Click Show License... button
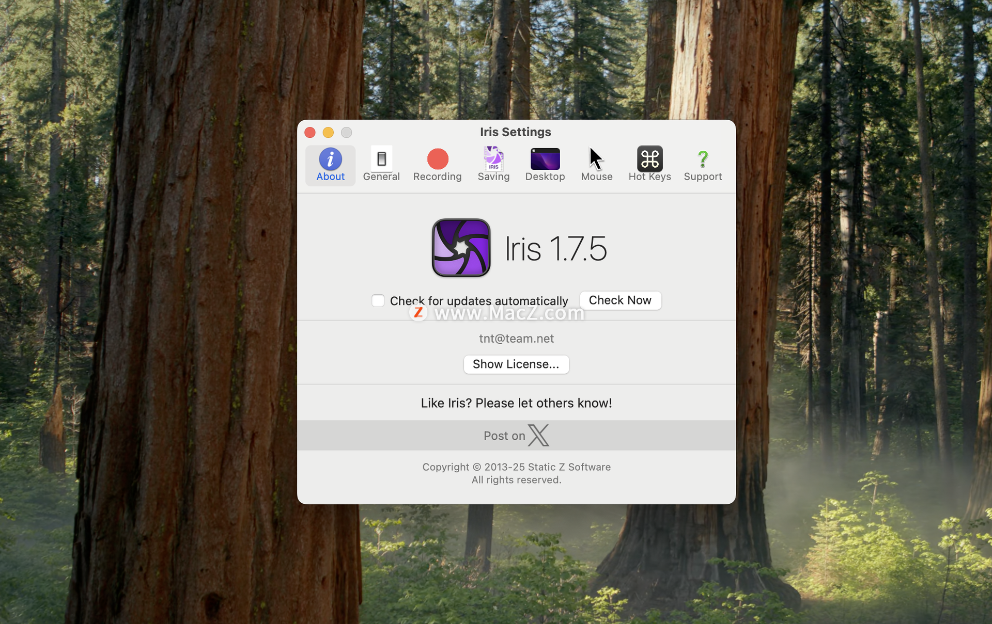The width and height of the screenshot is (992, 624). [516, 364]
